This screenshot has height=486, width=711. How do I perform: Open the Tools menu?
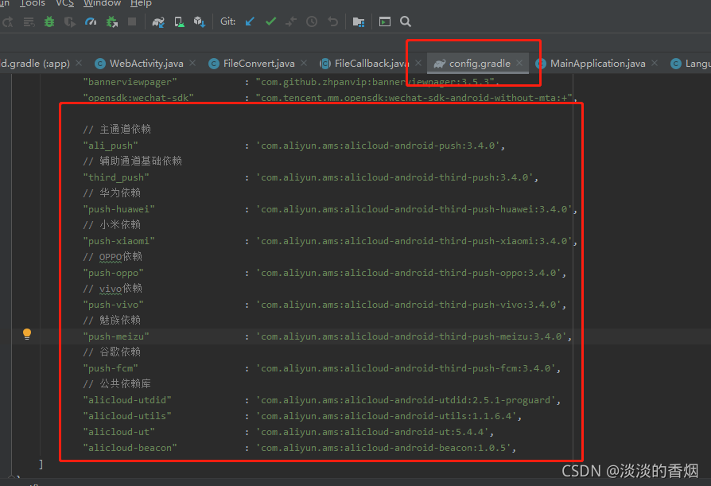click(x=33, y=4)
